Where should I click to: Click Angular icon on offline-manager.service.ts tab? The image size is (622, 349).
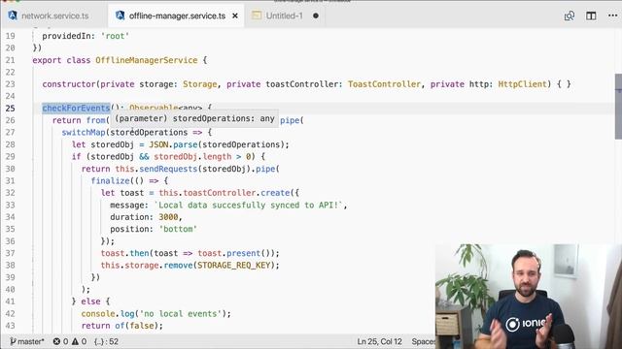(120, 16)
